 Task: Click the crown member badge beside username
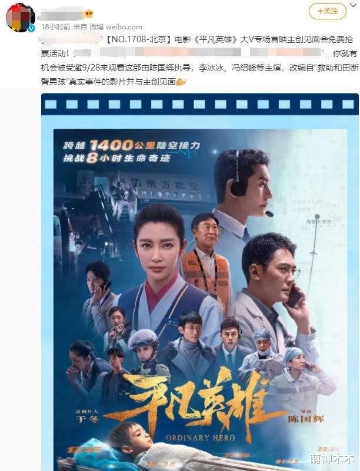89,14
